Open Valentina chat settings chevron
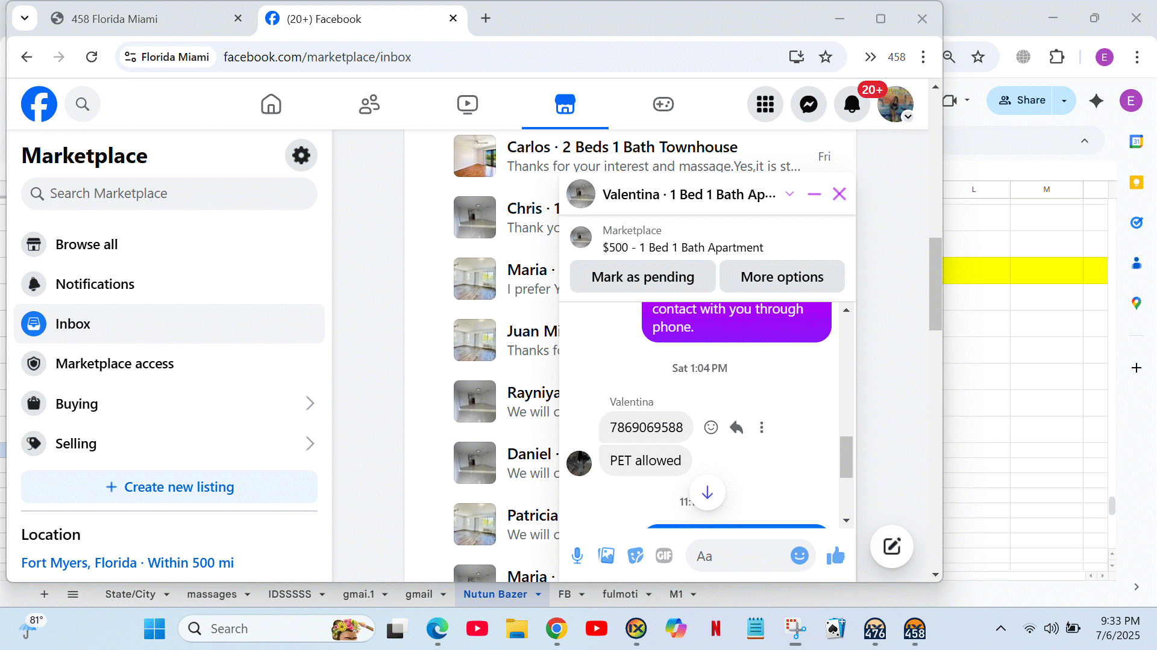The width and height of the screenshot is (1157, 650). tap(789, 194)
